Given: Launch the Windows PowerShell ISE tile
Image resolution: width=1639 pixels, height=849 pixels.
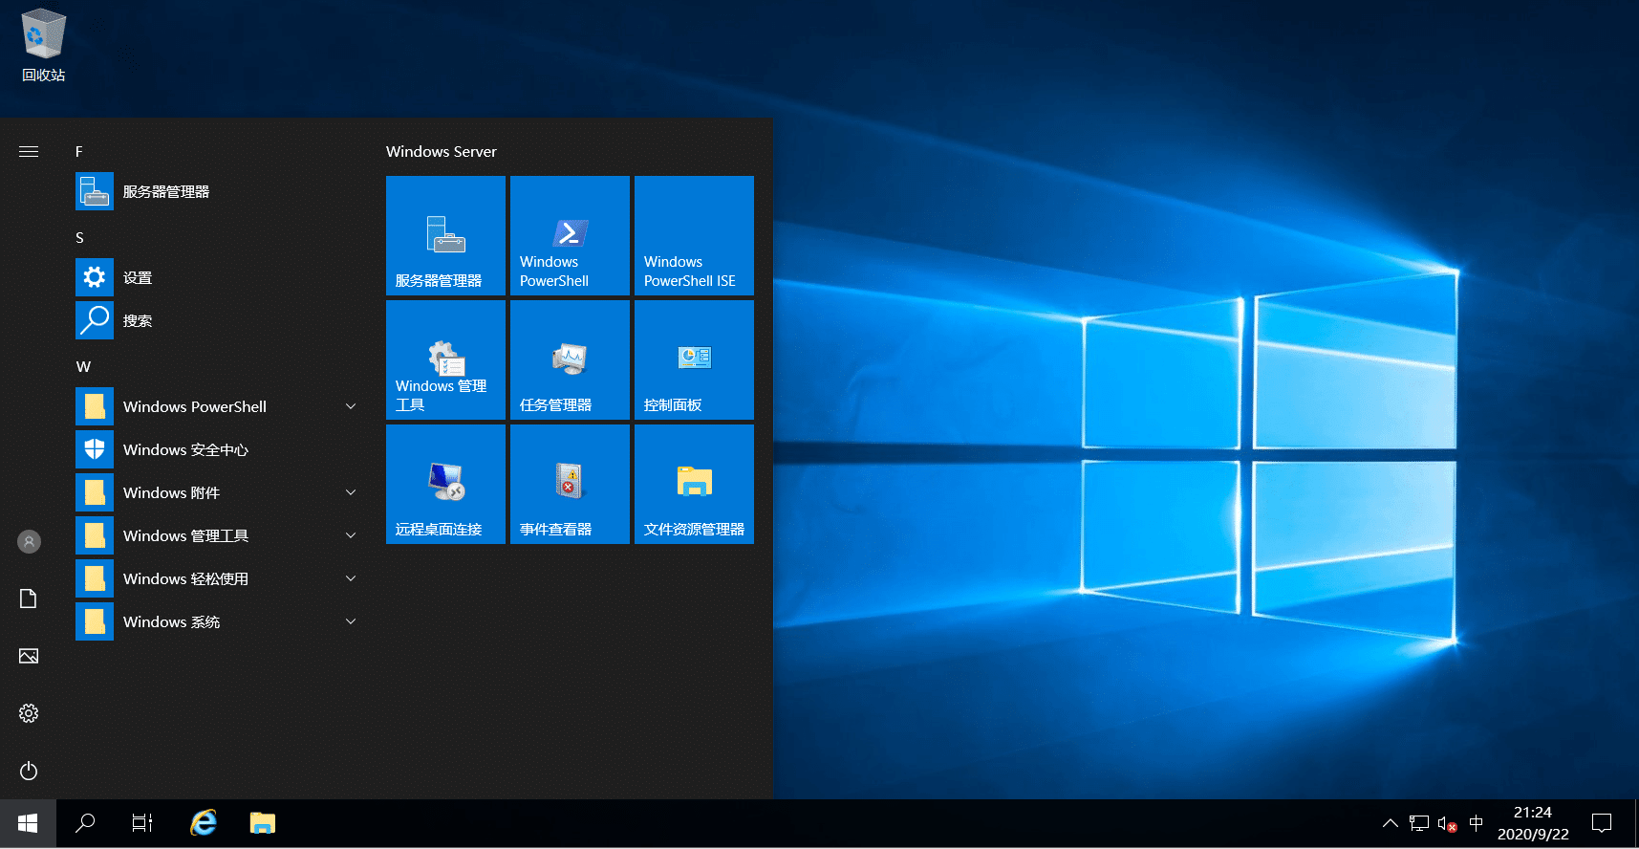Looking at the screenshot, I should pyautogui.click(x=694, y=235).
